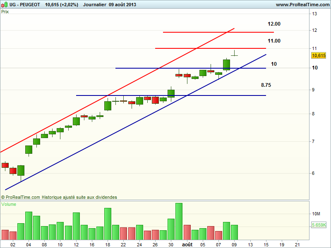Click the bold 11.00 resistance level annotation
This screenshot has height=248, width=331.
pos(274,41)
